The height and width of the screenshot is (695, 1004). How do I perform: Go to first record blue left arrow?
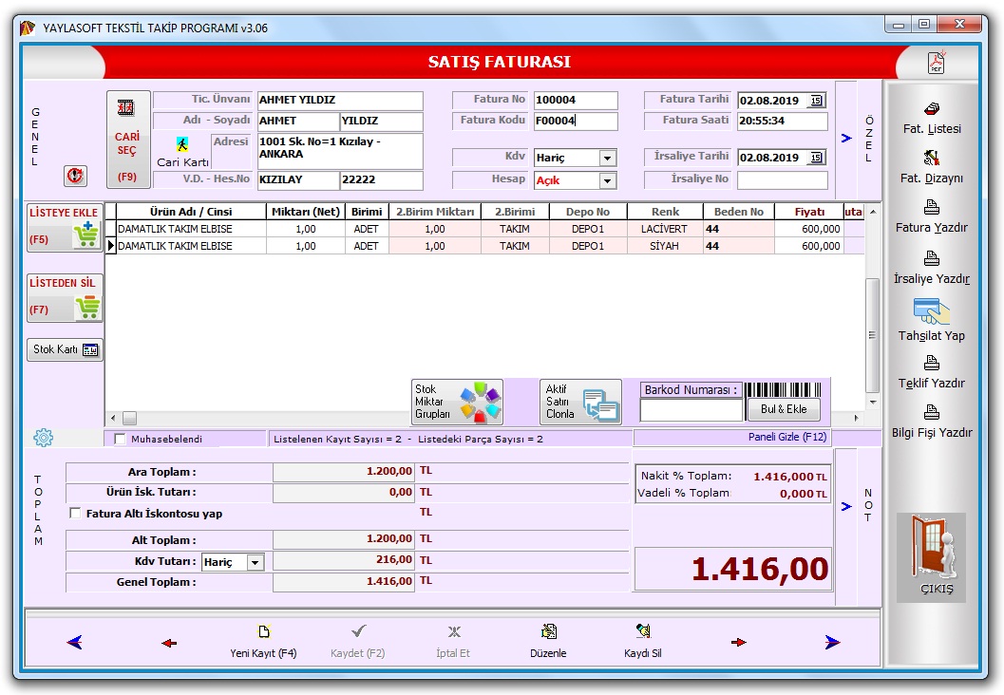pos(74,642)
